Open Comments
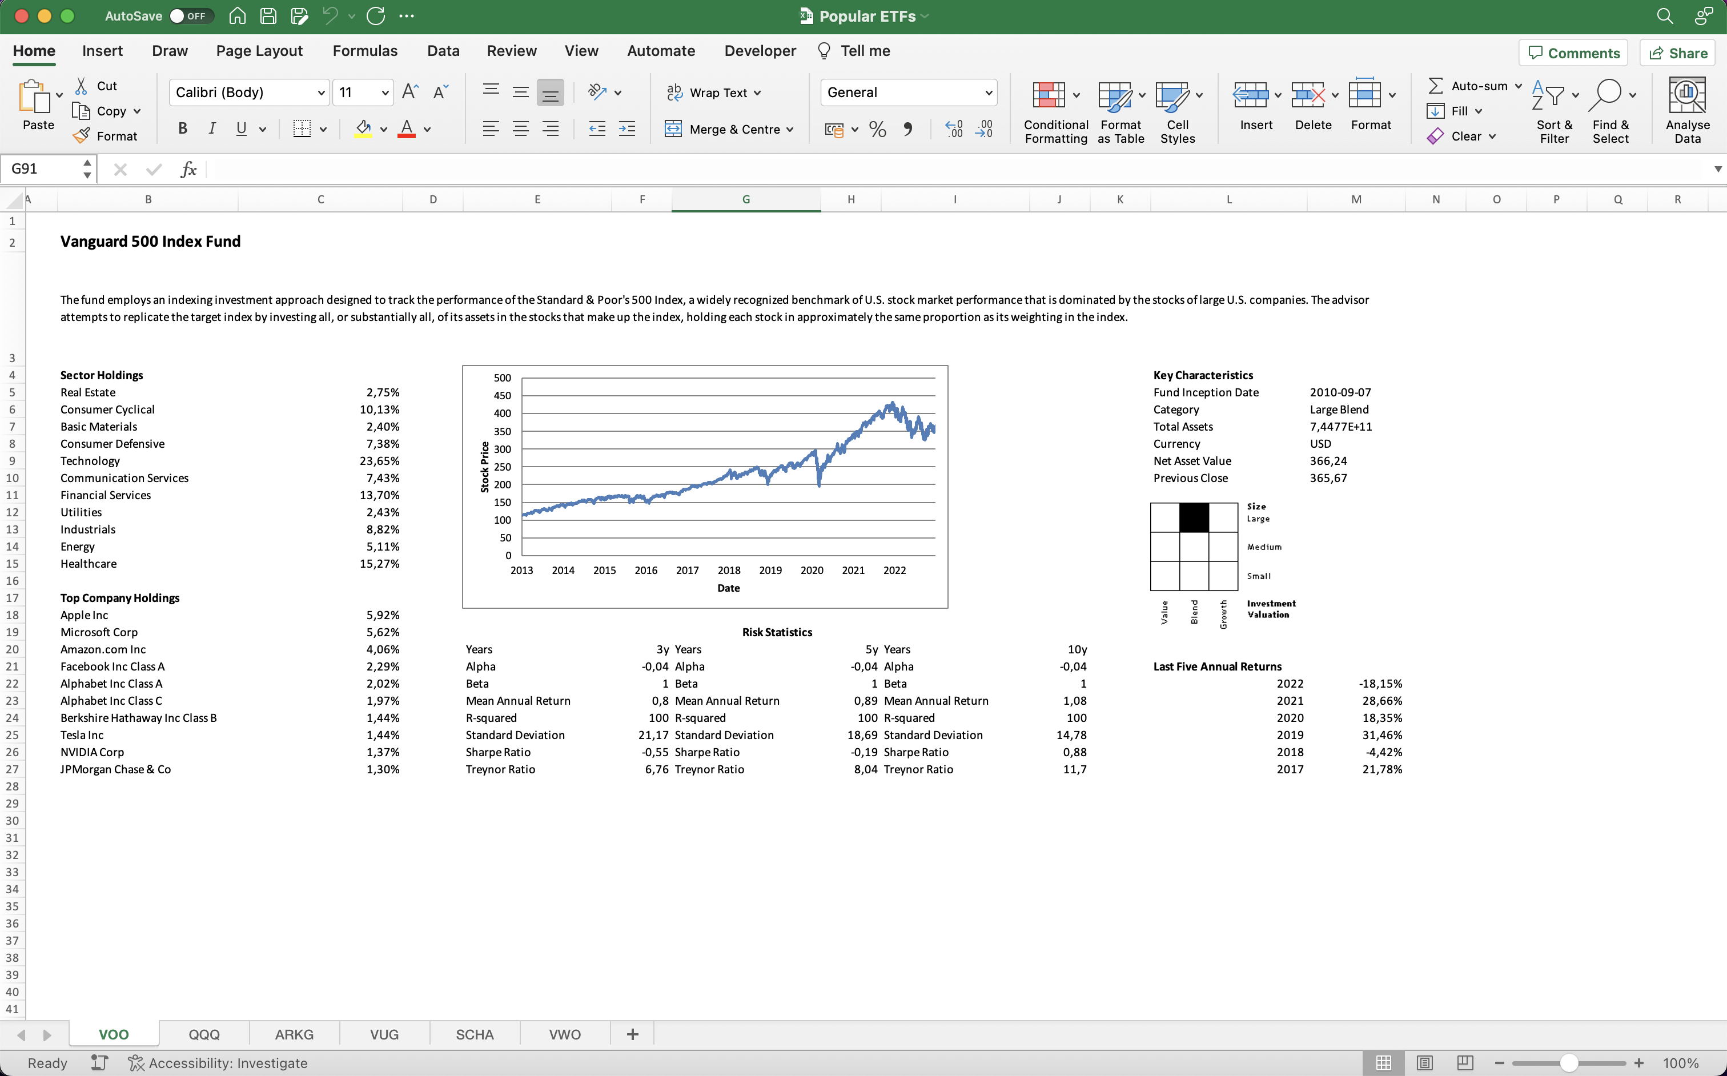The image size is (1727, 1076). click(x=1573, y=53)
